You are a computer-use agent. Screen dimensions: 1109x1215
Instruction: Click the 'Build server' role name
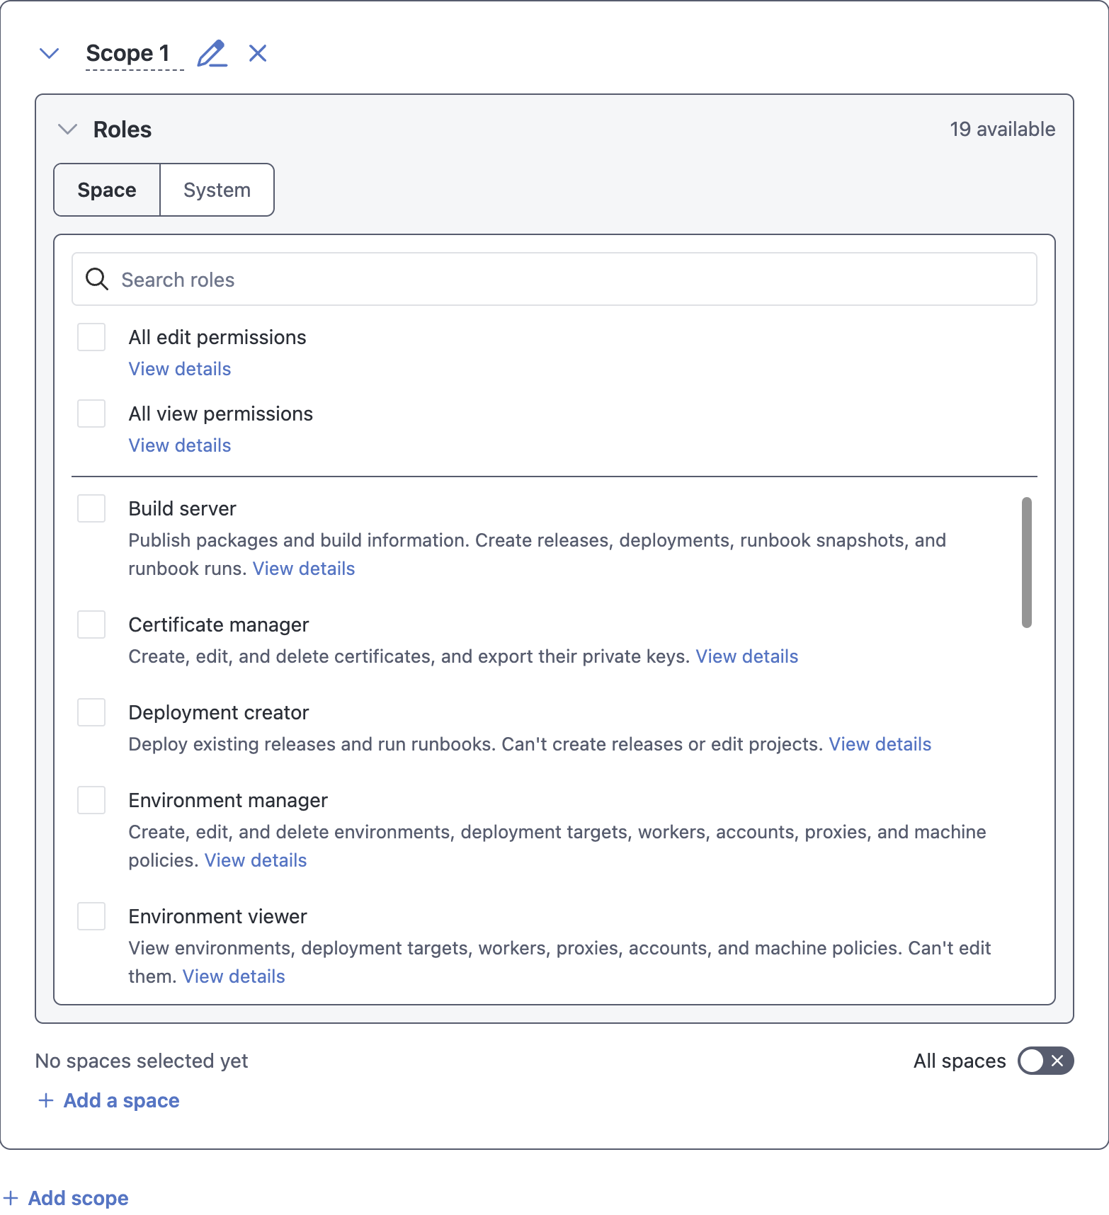(183, 508)
